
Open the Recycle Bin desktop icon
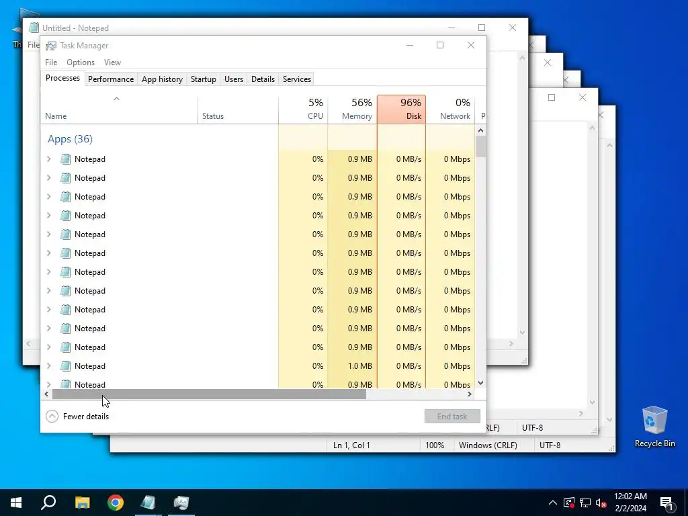654,427
